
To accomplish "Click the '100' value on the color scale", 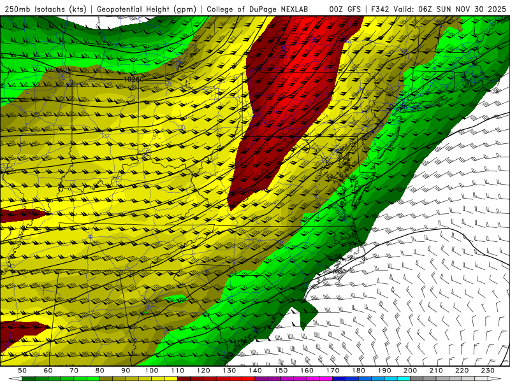I will (152, 371).
